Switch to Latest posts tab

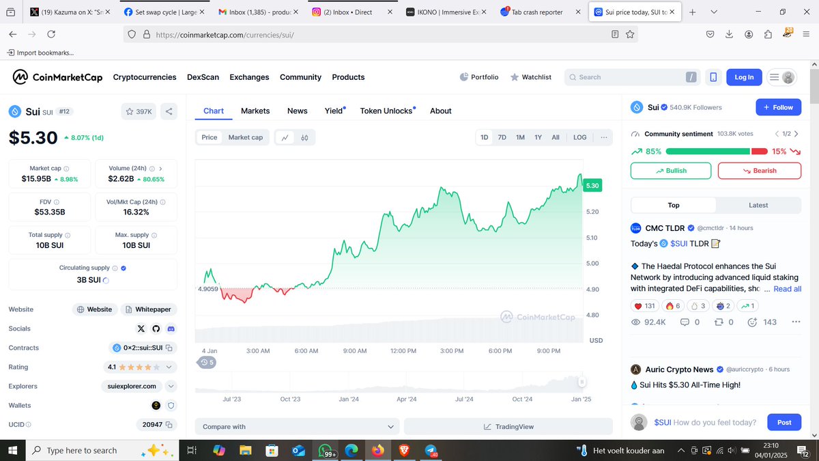click(x=758, y=205)
